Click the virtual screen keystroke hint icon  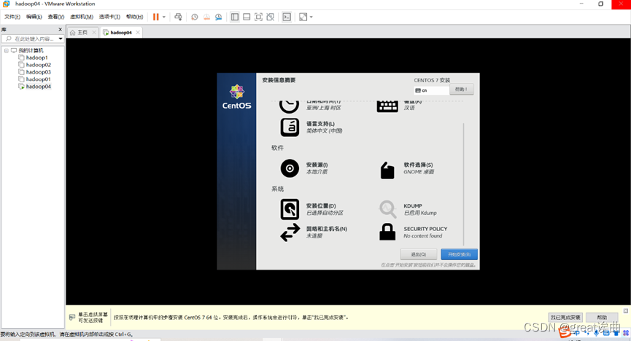coord(72,317)
